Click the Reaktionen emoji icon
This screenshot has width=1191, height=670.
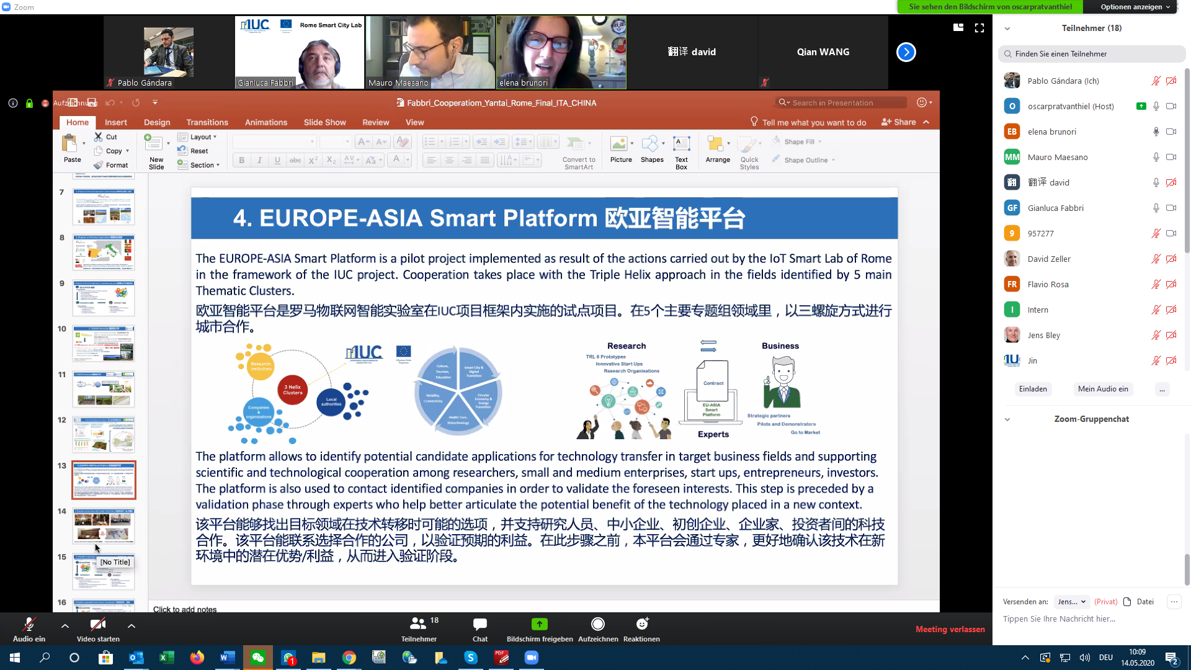click(641, 624)
